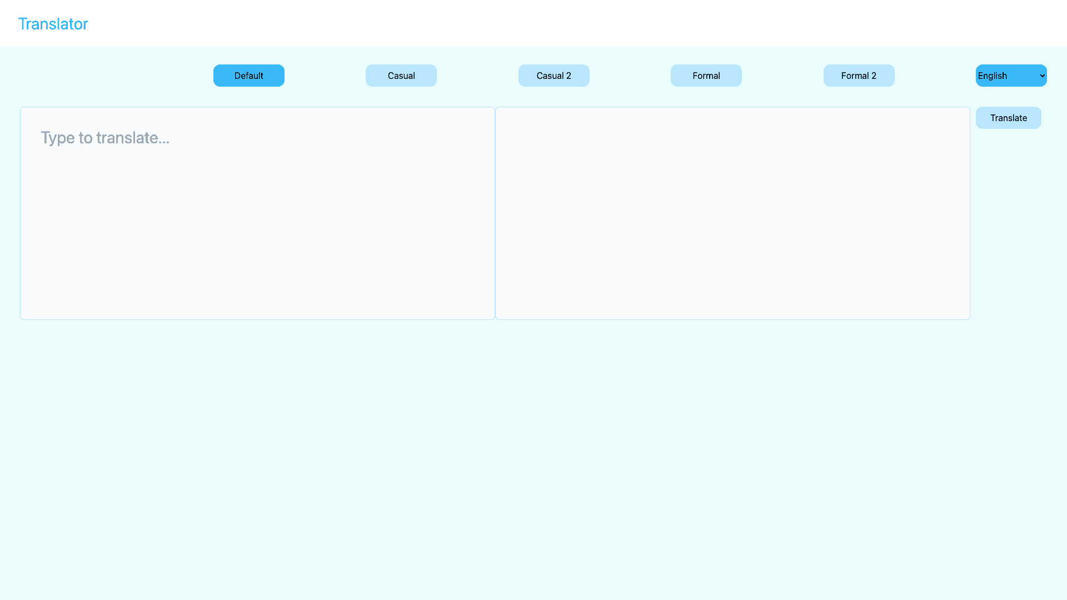The width and height of the screenshot is (1067, 600).
Task: Click the button right of the Default style
Action: point(401,76)
